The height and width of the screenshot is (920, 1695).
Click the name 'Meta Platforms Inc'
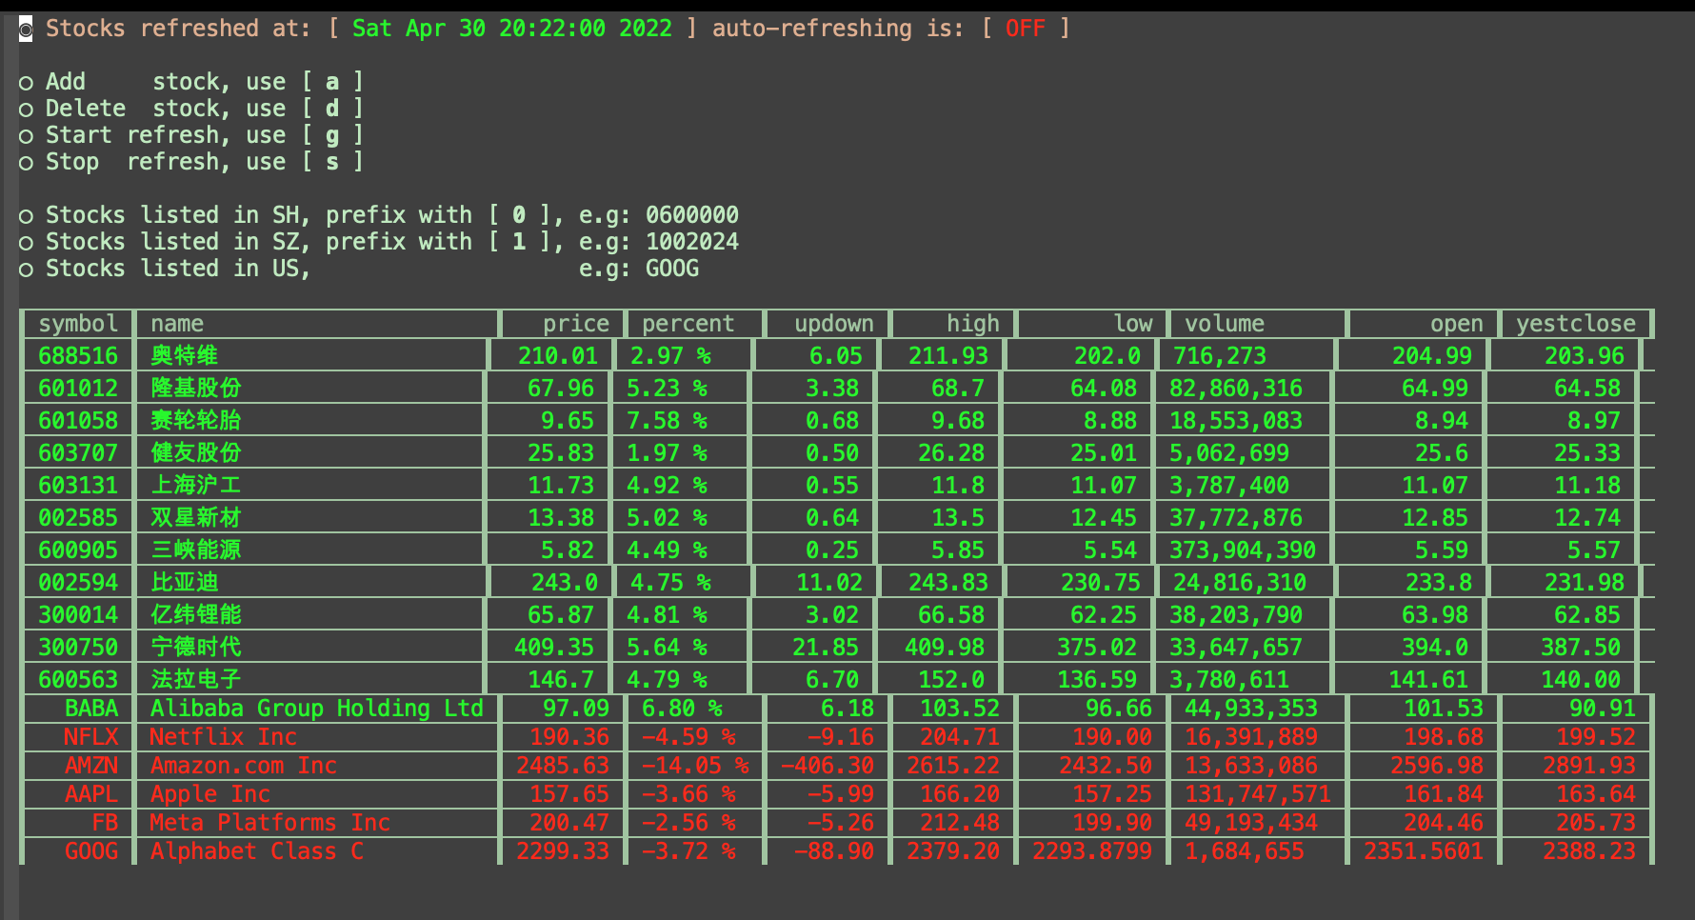(x=270, y=823)
